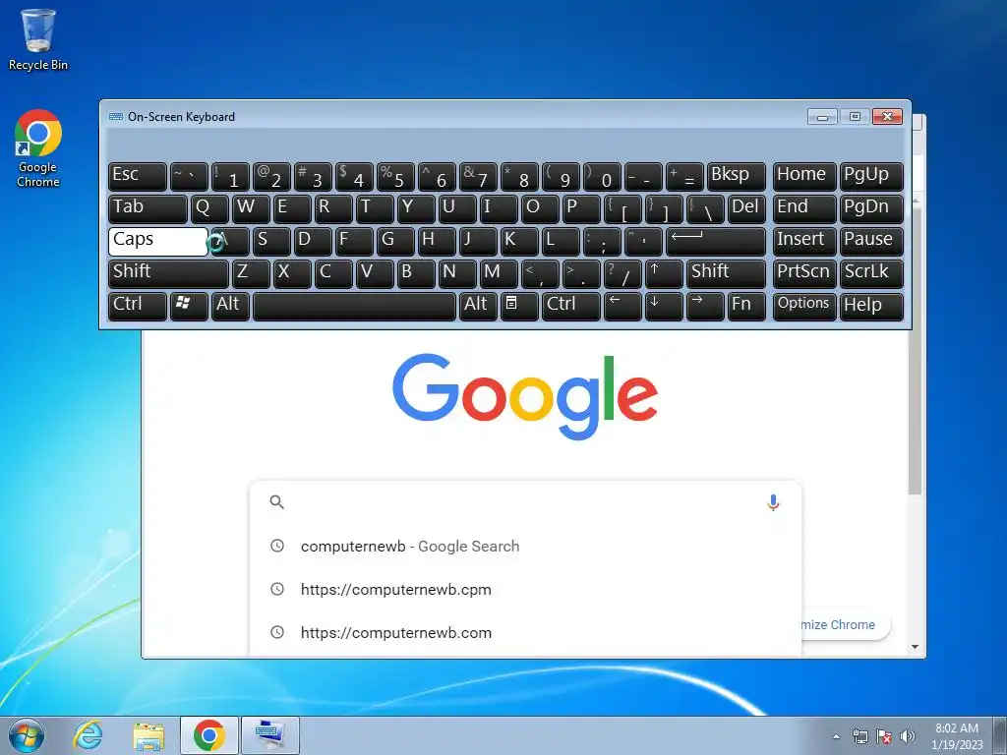Select https://computernewb.com suggestion

pos(525,632)
